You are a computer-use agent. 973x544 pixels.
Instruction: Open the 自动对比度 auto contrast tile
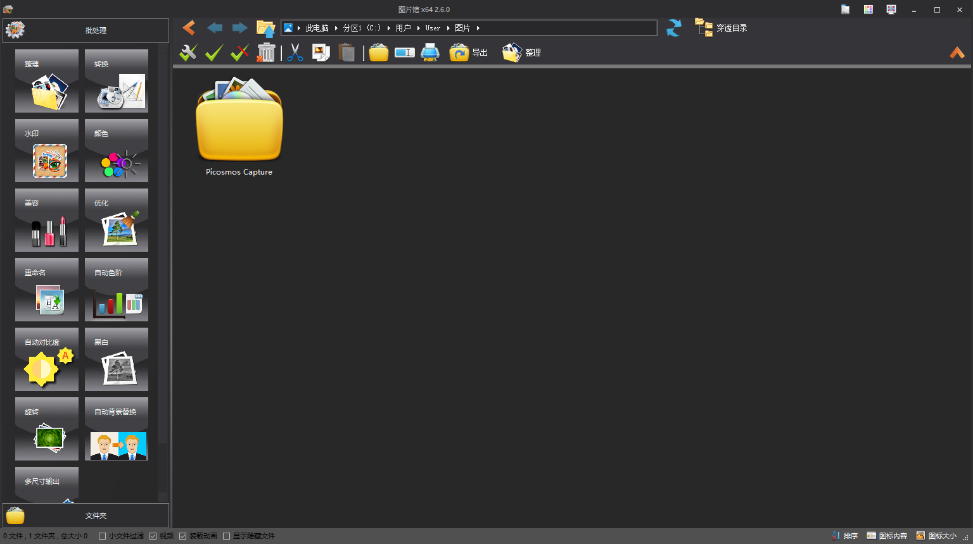(47, 359)
